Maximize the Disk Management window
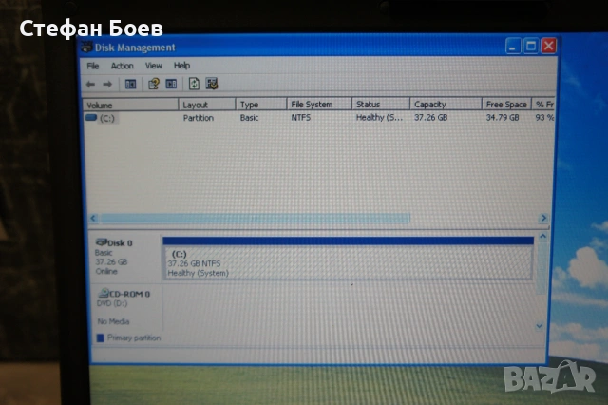This screenshot has height=405, width=608. (x=531, y=47)
